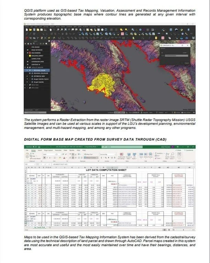Click Excel Name Box cell reference
210x263 pixels.
pyautogui.click(x=30, y=164)
